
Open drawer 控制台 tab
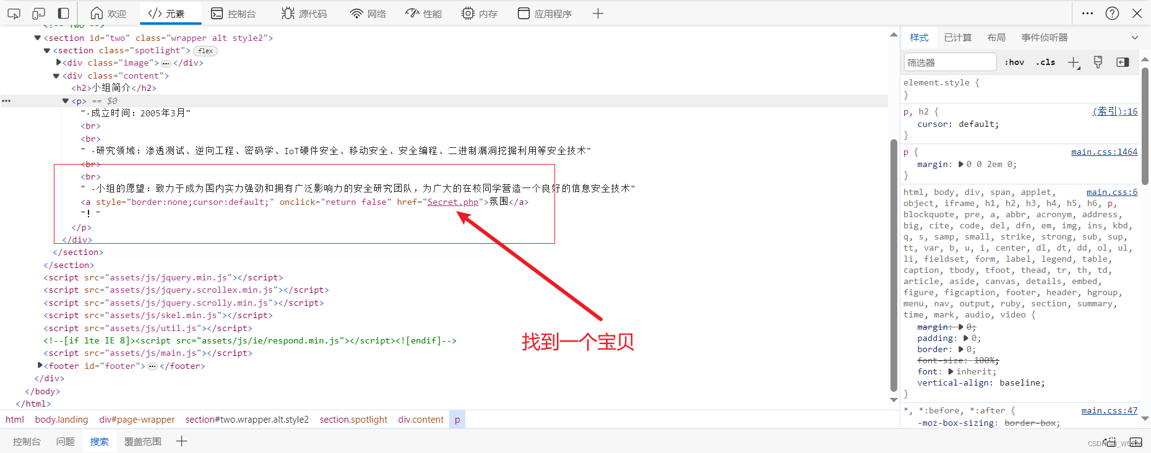pyautogui.click(x=27, y=441)
